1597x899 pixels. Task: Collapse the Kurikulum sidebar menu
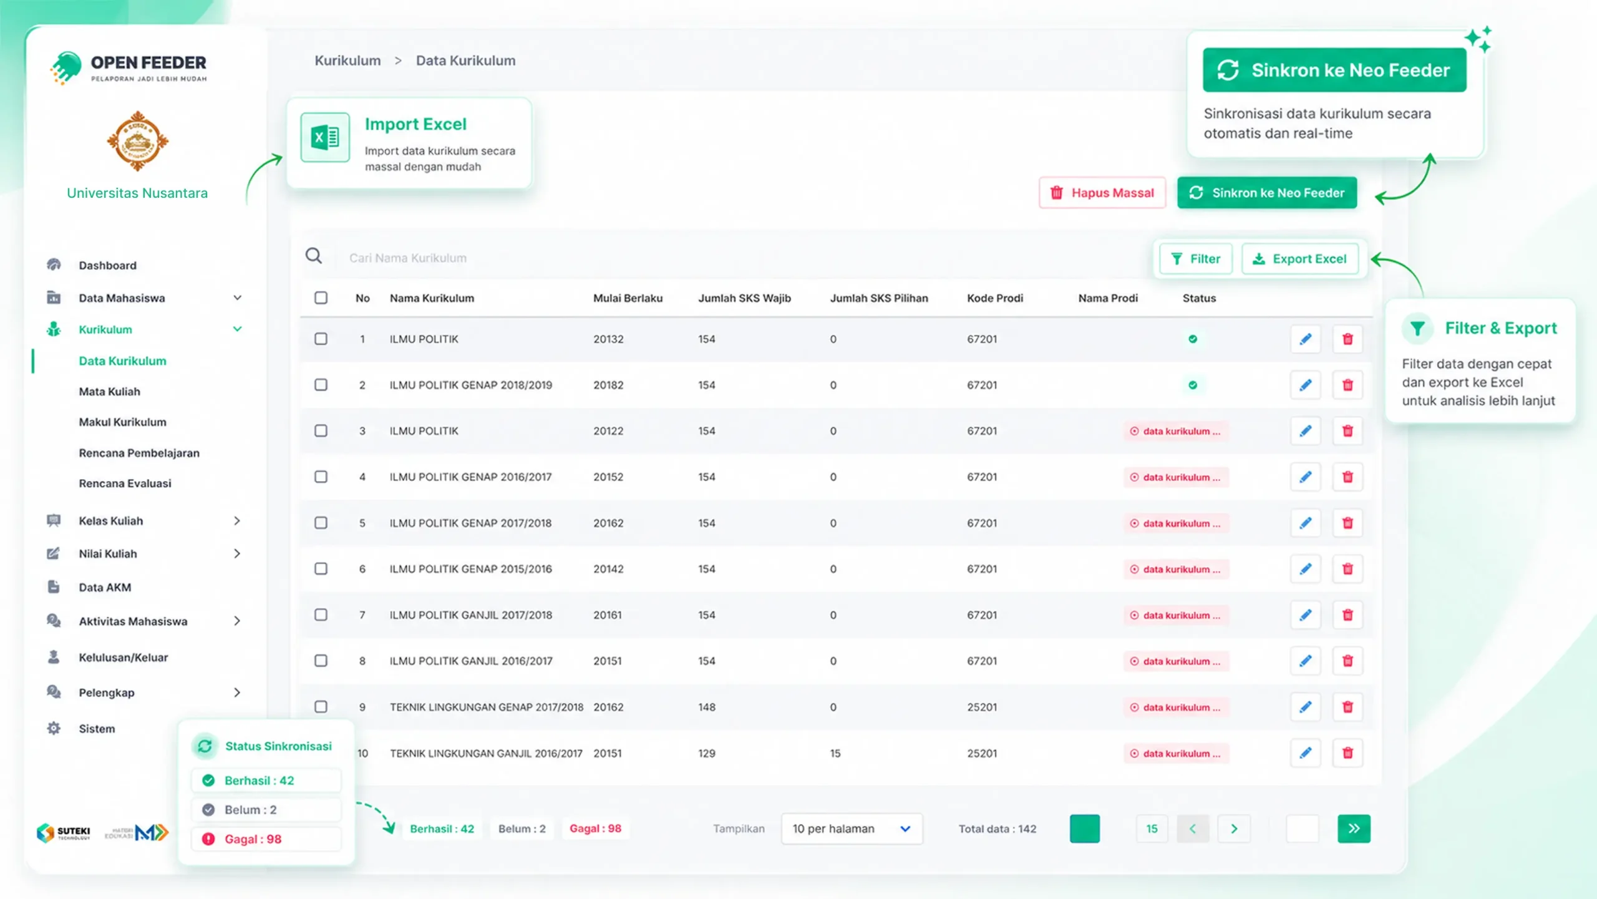[238, 329]
